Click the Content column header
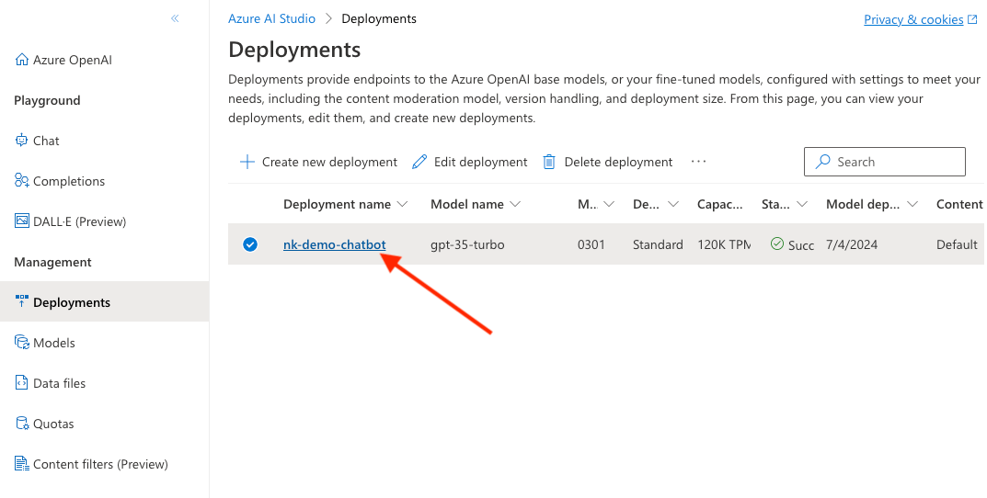 pyautogui.click(x=959, y=204)
